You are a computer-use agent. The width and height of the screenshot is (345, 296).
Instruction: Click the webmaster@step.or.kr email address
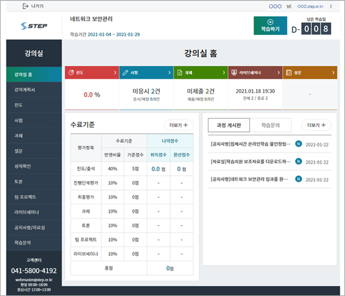coord(34,279)
